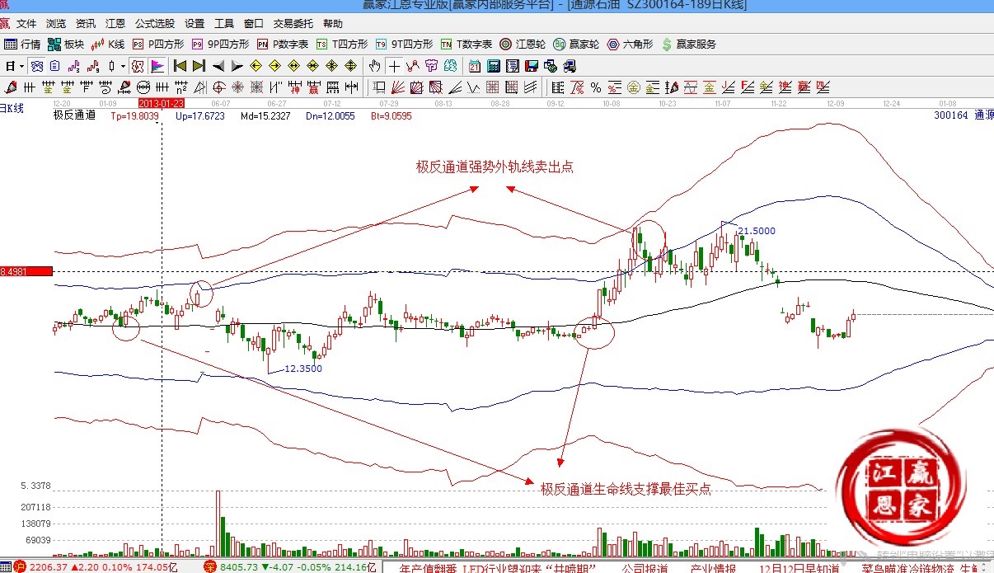
Task: Select the hand pan tool
Action: pyautogui.click(x=375, y=66)
